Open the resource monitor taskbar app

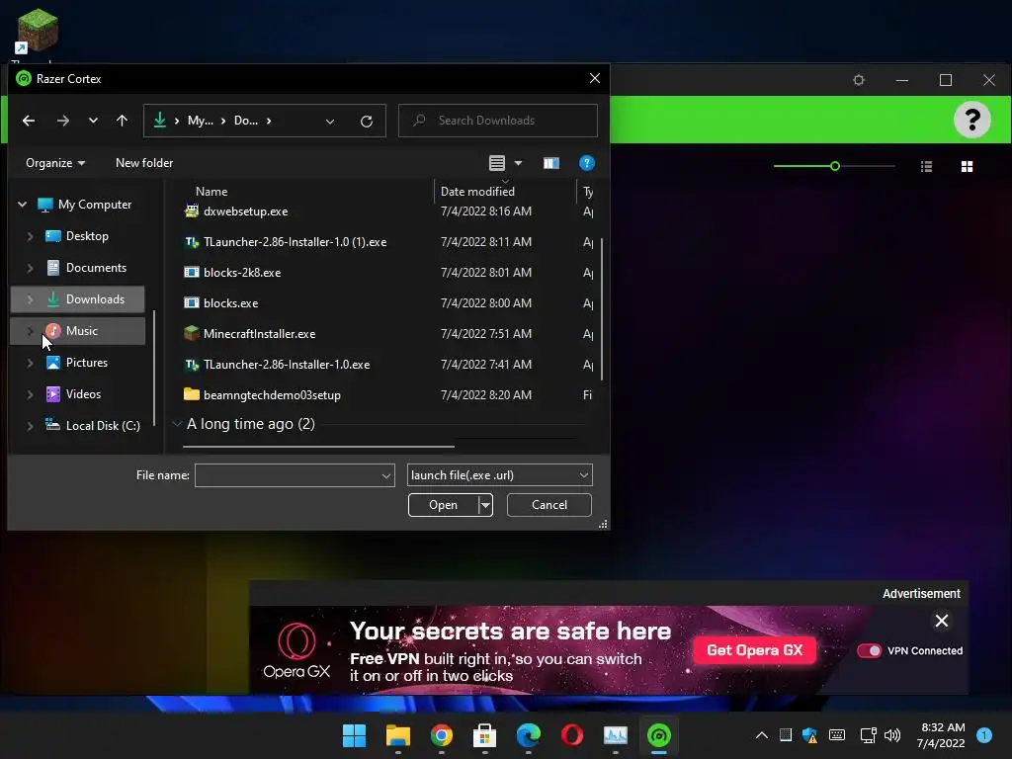pyautogui.click(x=615, y=735)
